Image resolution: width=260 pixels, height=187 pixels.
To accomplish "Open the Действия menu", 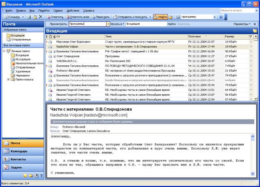I will pos(73,11).
